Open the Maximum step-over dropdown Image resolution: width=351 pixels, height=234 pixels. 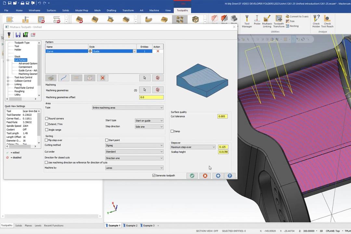(193, 147)
